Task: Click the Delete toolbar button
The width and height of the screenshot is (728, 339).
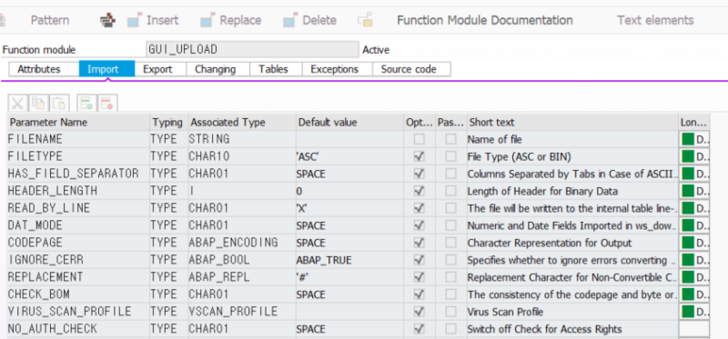Action: [309, 20]
